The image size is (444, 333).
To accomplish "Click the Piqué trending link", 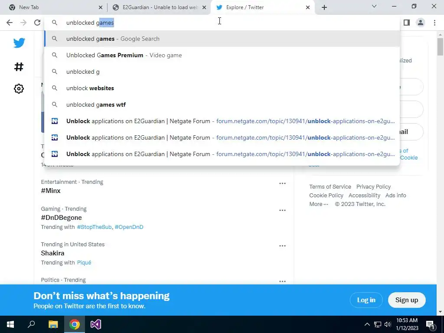I will 84,262.
